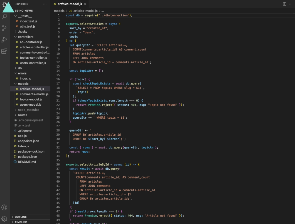This screenshot has width=295, height=224.
Task: Open the Extensions view
Action: click(4, 51)
